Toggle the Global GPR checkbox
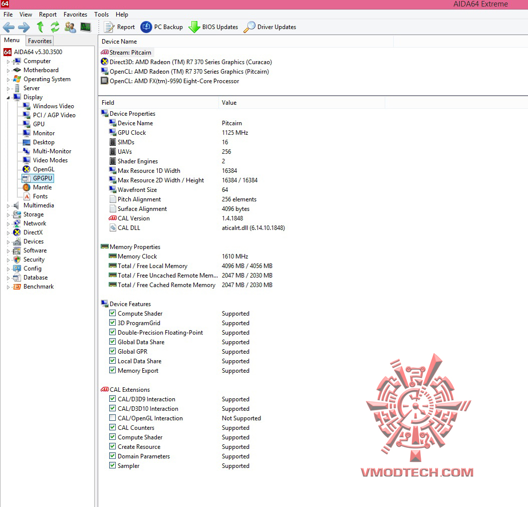The height and width of the screenshot is (507, 528). (x=113, y=351)
